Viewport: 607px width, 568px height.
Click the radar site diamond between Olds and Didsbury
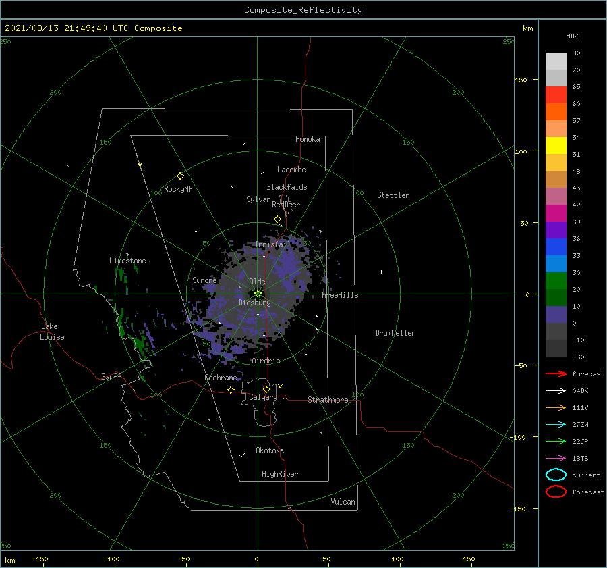click(x=258, y=294)
